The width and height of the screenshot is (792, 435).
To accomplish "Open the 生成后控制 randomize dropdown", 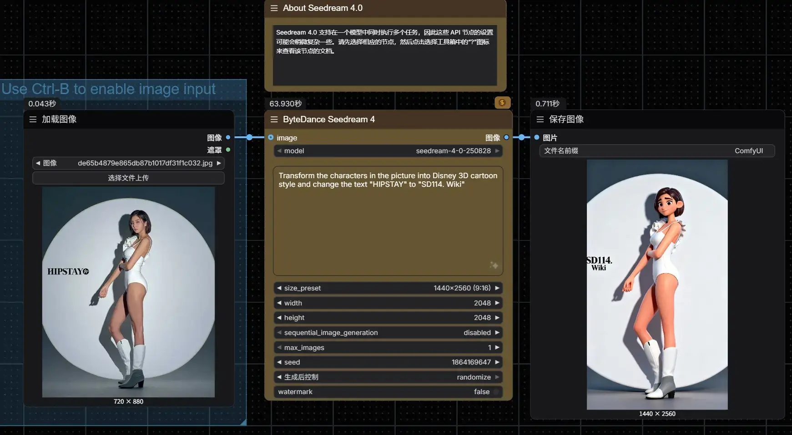I will coord(388,377).
